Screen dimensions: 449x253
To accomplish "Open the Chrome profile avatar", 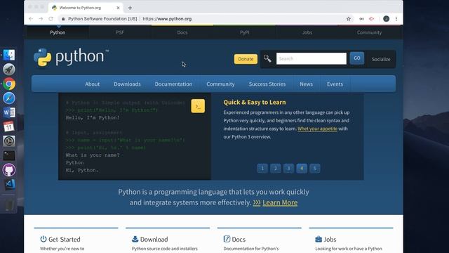I will 386,19.
